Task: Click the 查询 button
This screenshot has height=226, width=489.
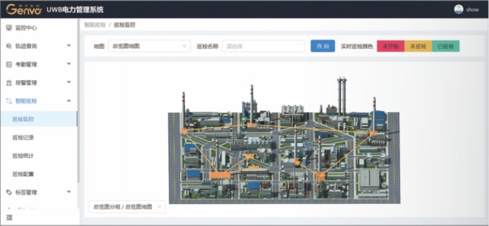Action: coord(323,46)
